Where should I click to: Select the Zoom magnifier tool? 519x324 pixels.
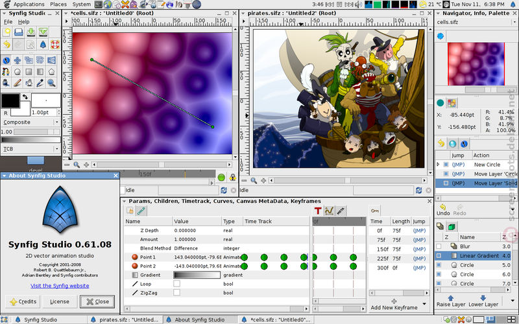tap(51, 83)
